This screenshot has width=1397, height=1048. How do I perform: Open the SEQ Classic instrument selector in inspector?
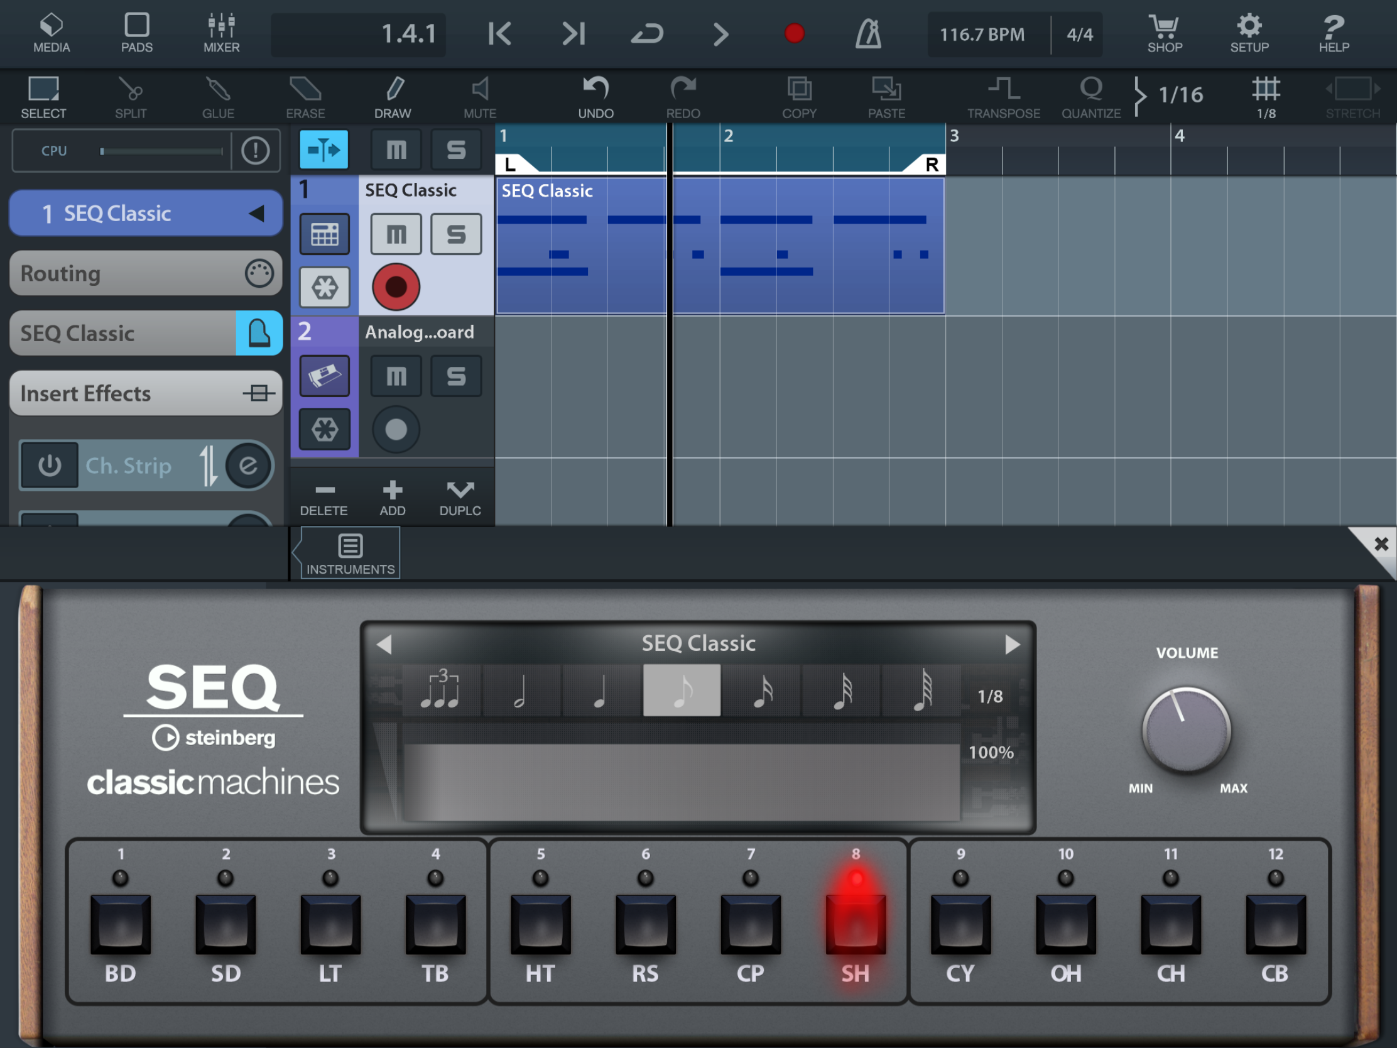click(x=123, y=333)
